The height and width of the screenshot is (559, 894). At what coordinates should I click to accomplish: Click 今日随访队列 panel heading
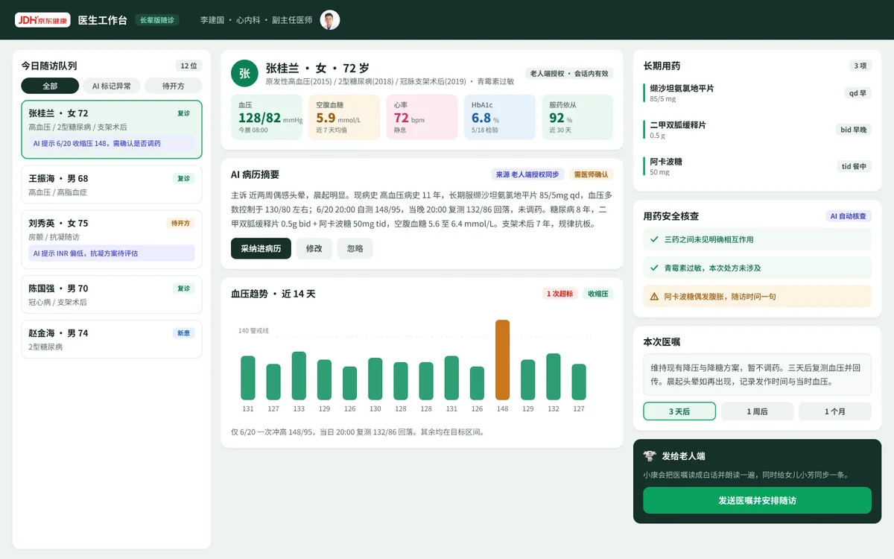49,66
